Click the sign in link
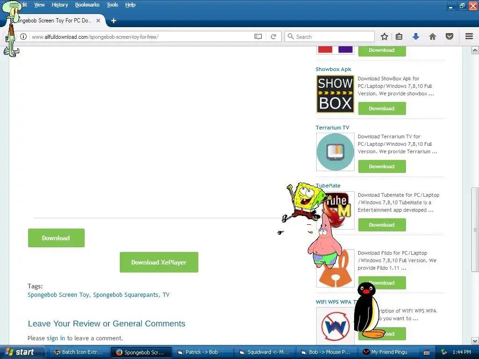 point(56,338)
